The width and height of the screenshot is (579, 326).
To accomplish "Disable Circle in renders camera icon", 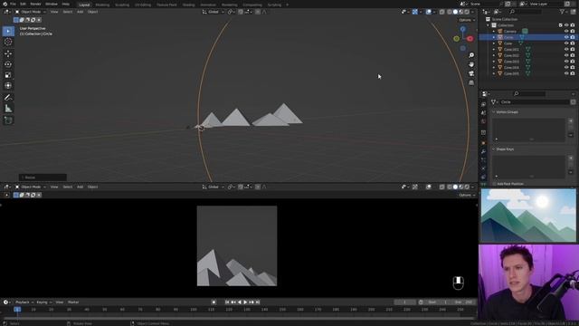I will 573,37.
